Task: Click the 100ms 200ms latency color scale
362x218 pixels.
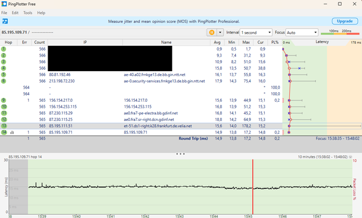Action: coord(340,33)
